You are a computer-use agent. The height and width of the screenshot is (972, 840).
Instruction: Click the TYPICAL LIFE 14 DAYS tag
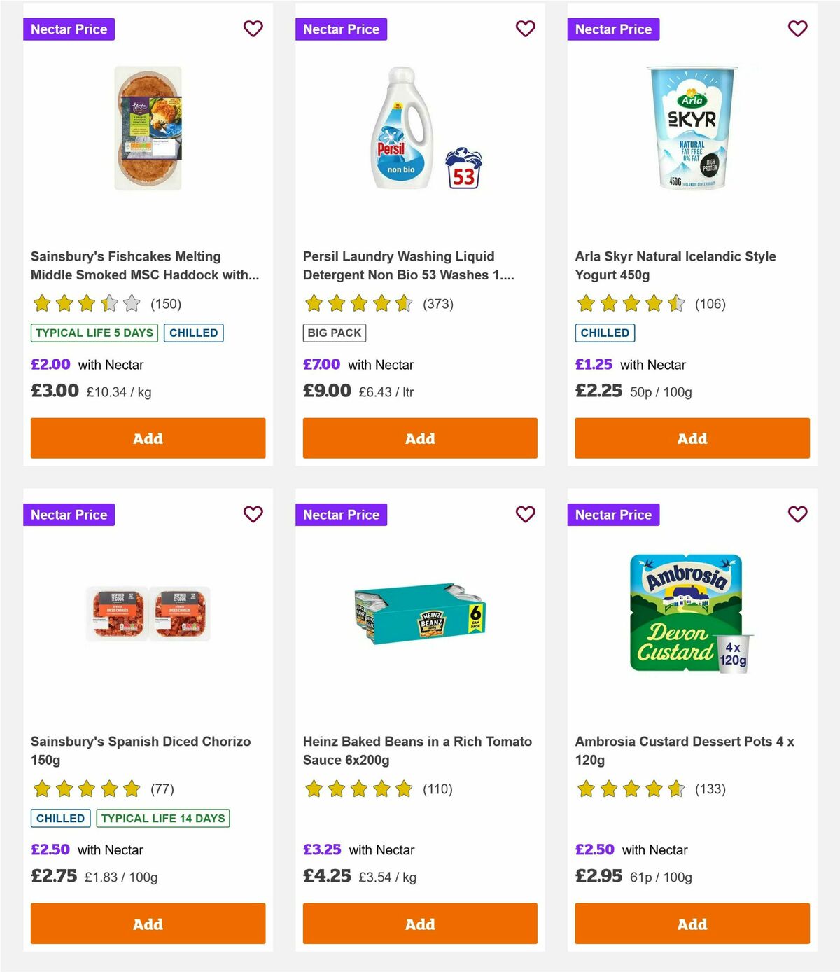click(x=162, y=818)
